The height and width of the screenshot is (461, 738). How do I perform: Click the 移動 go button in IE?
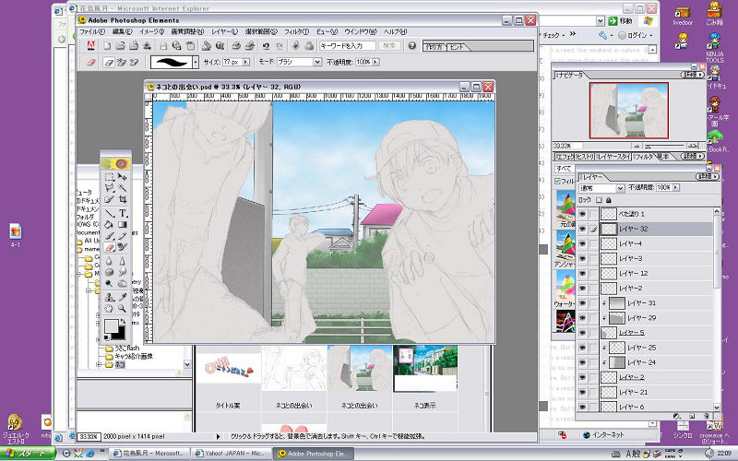click(620, 21)
